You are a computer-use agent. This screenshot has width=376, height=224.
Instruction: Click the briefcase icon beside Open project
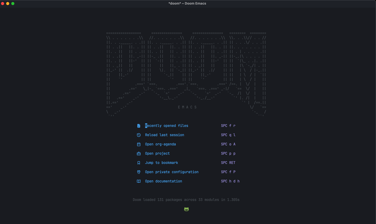tap(138, 153)
